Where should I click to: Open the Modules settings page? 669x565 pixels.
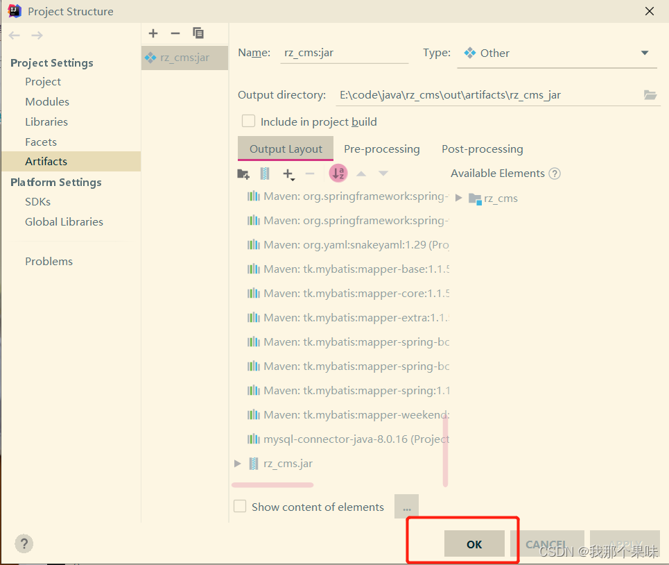(x=47, y=101)
